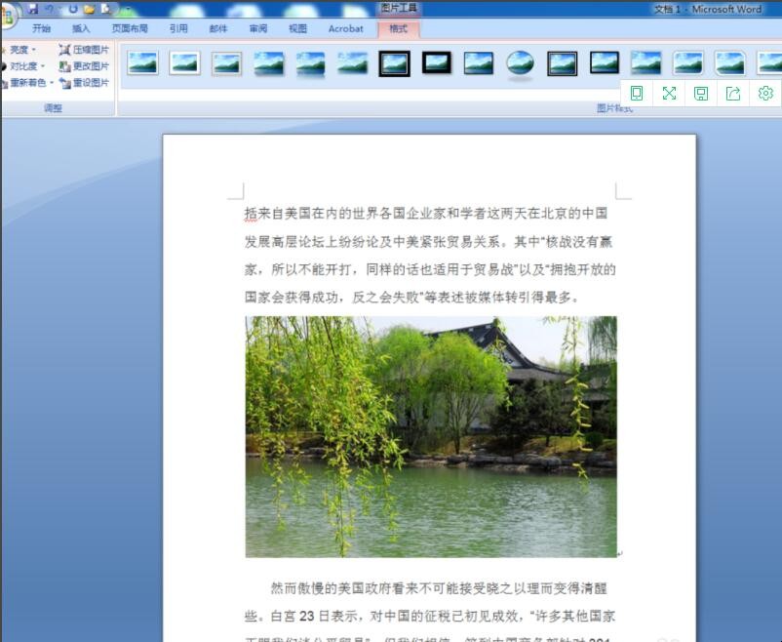Select the willow lake picture in document
The height and width of the screenshot is (642, 782).
click(430, 436)
